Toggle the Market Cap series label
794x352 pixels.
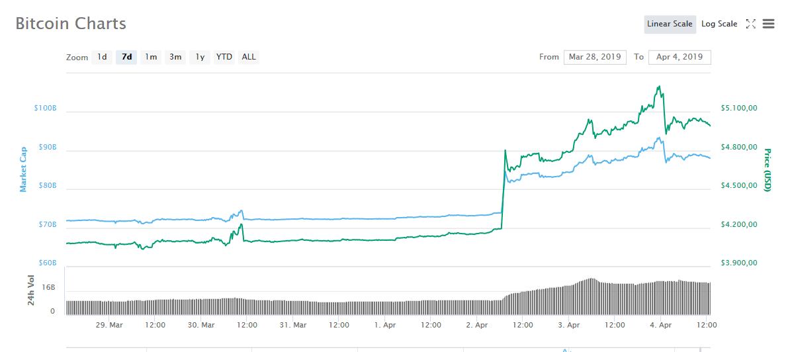point(23,169)
